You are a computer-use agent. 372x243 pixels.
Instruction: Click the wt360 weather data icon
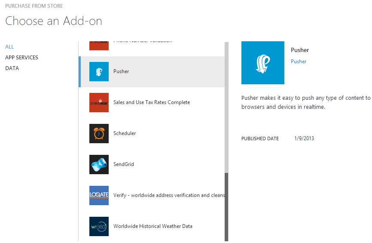coord(99,226)
